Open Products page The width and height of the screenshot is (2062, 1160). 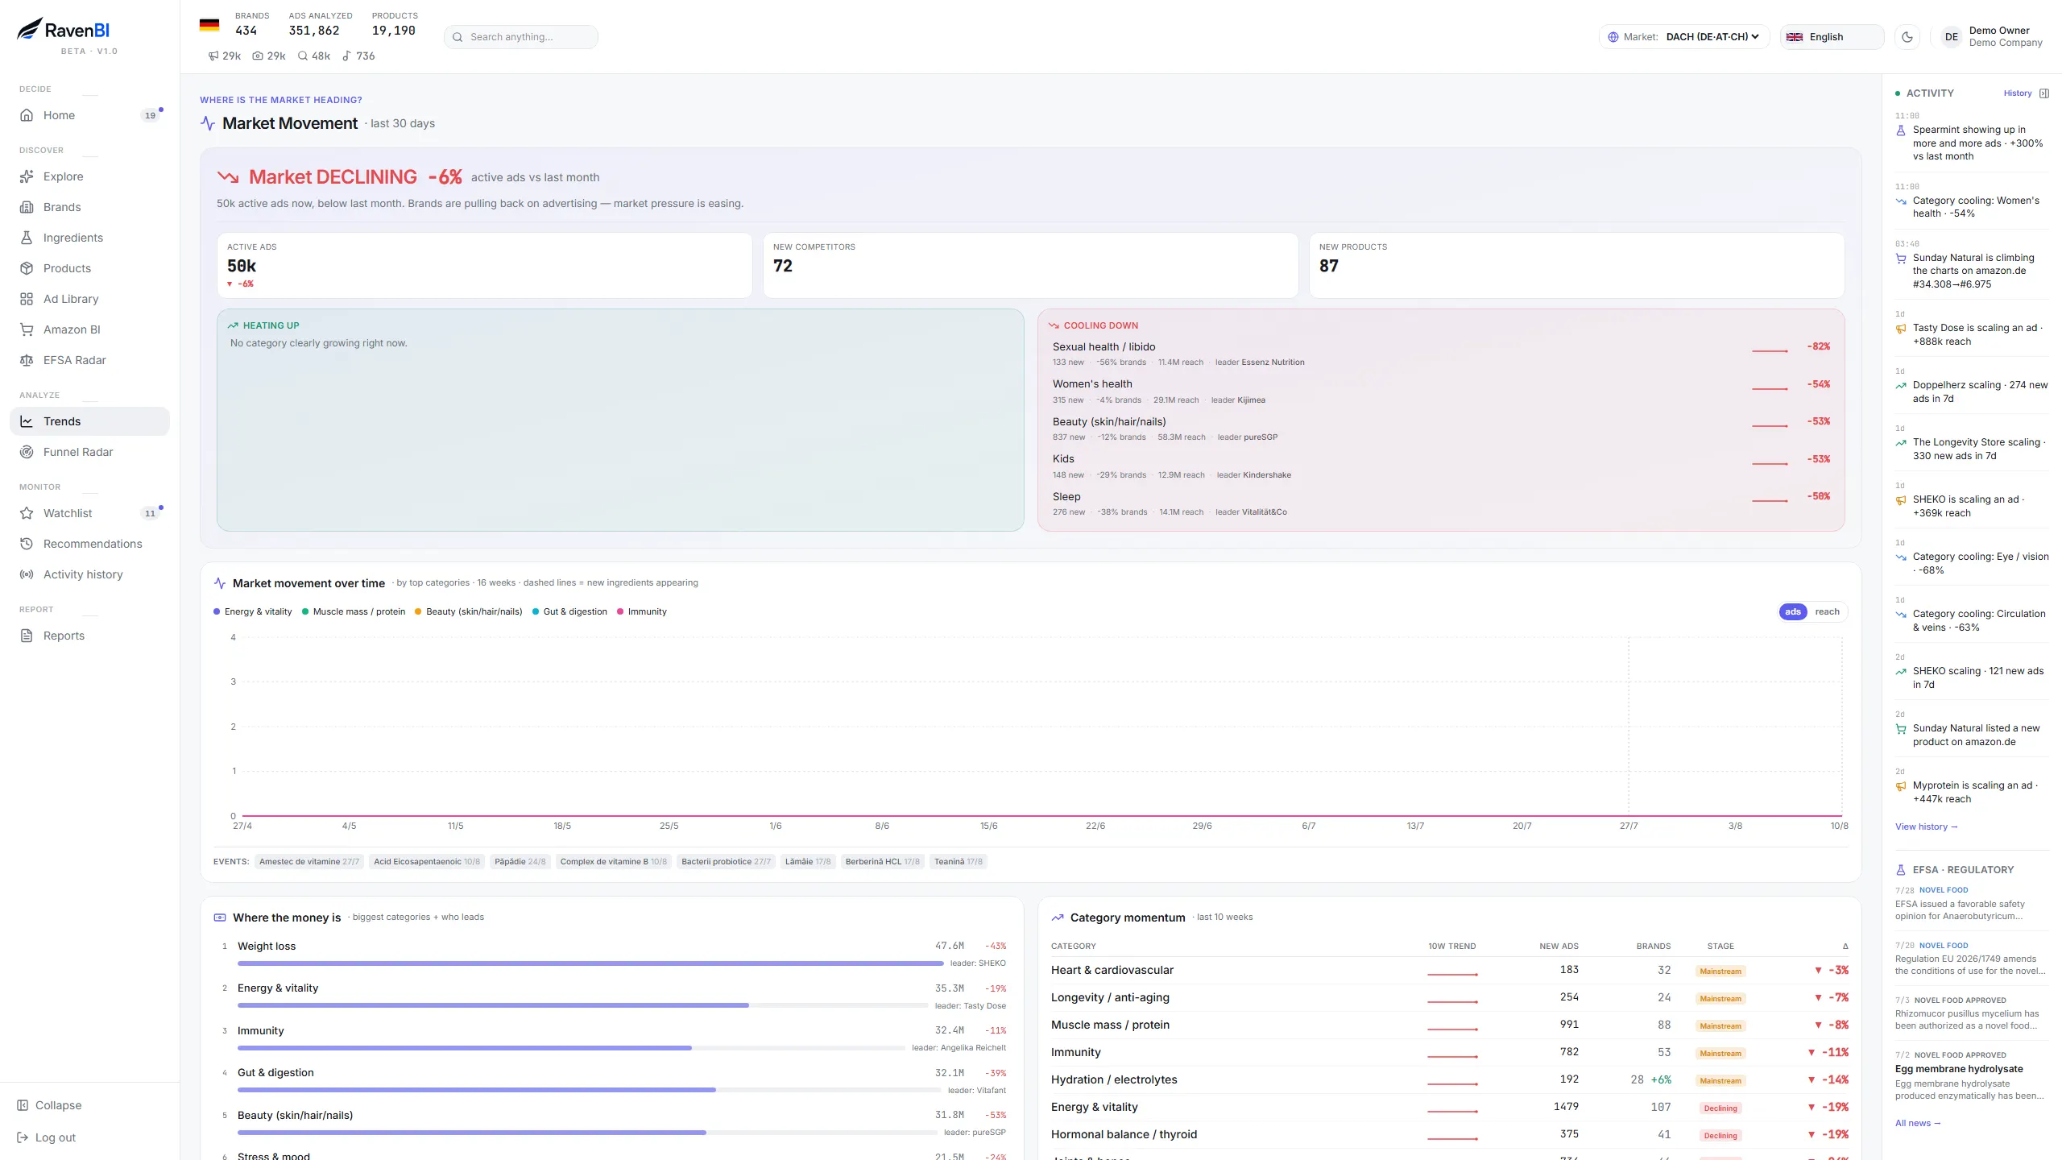click(x=89, y=268)
